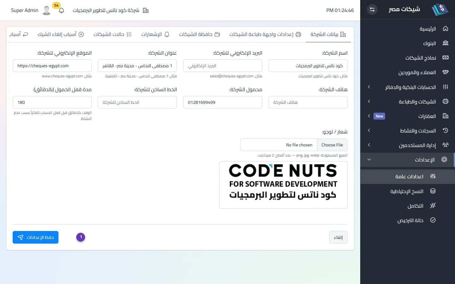Click the database icon beside النسخ الإحتياطية
This screenshot has width=455, height=284.
pyautogui.click(x=433, y=191)
